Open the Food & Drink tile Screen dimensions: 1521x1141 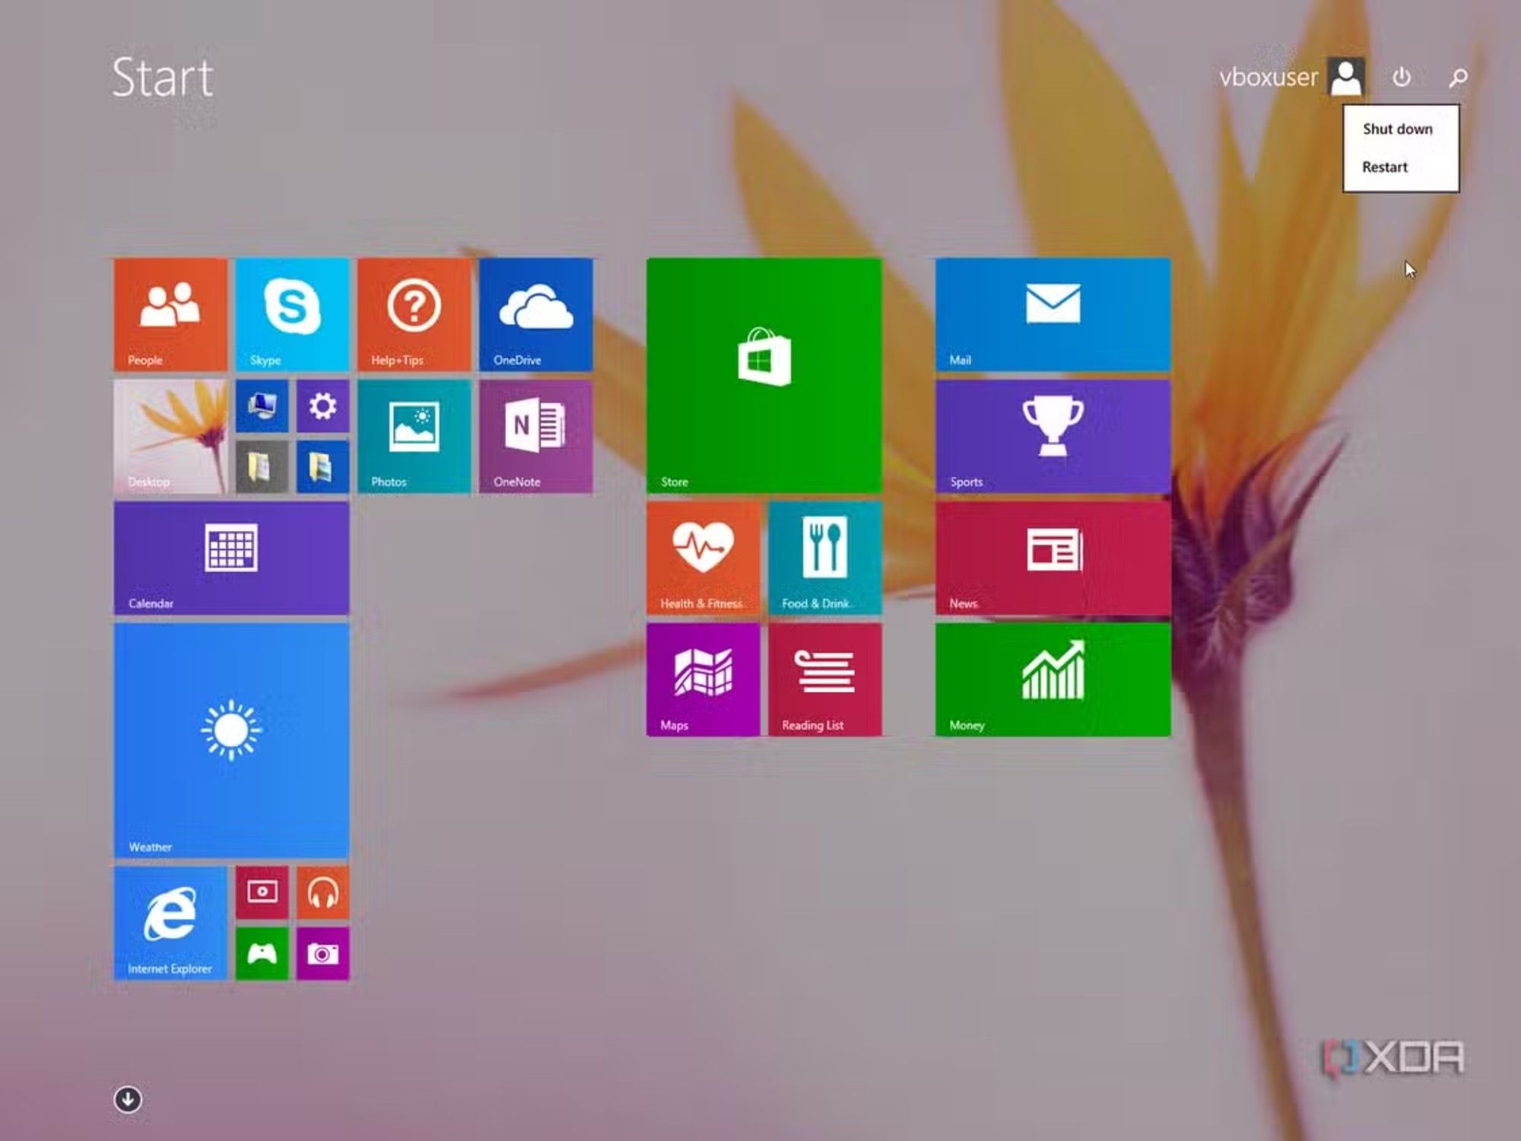[x=825, y=558]
